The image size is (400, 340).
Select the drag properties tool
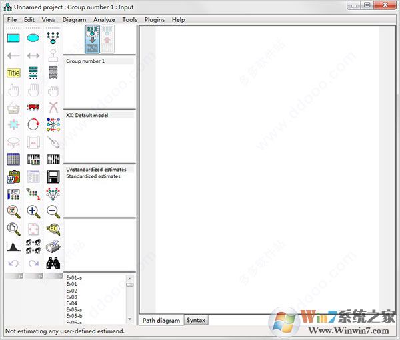click(33, 194)
